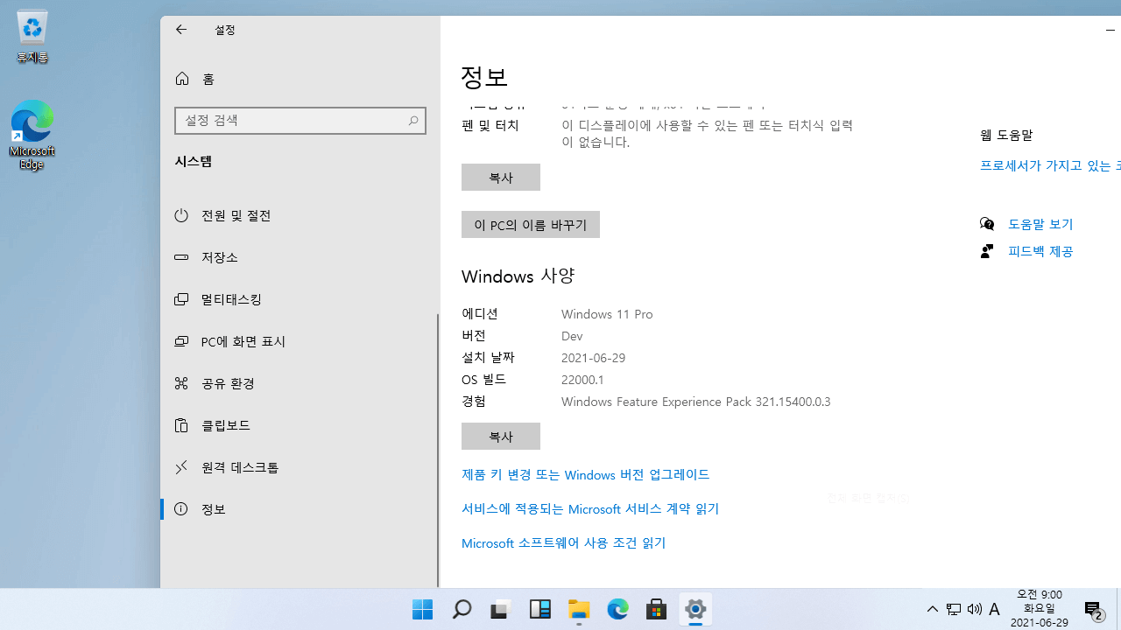1121x630 pixels.
Task: Click the 멀티태스킹 icon in the sidebar
Action: click(181, 299)
